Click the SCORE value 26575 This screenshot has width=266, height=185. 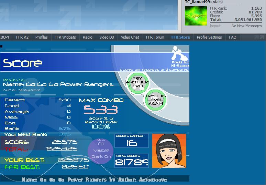[65, 142]
